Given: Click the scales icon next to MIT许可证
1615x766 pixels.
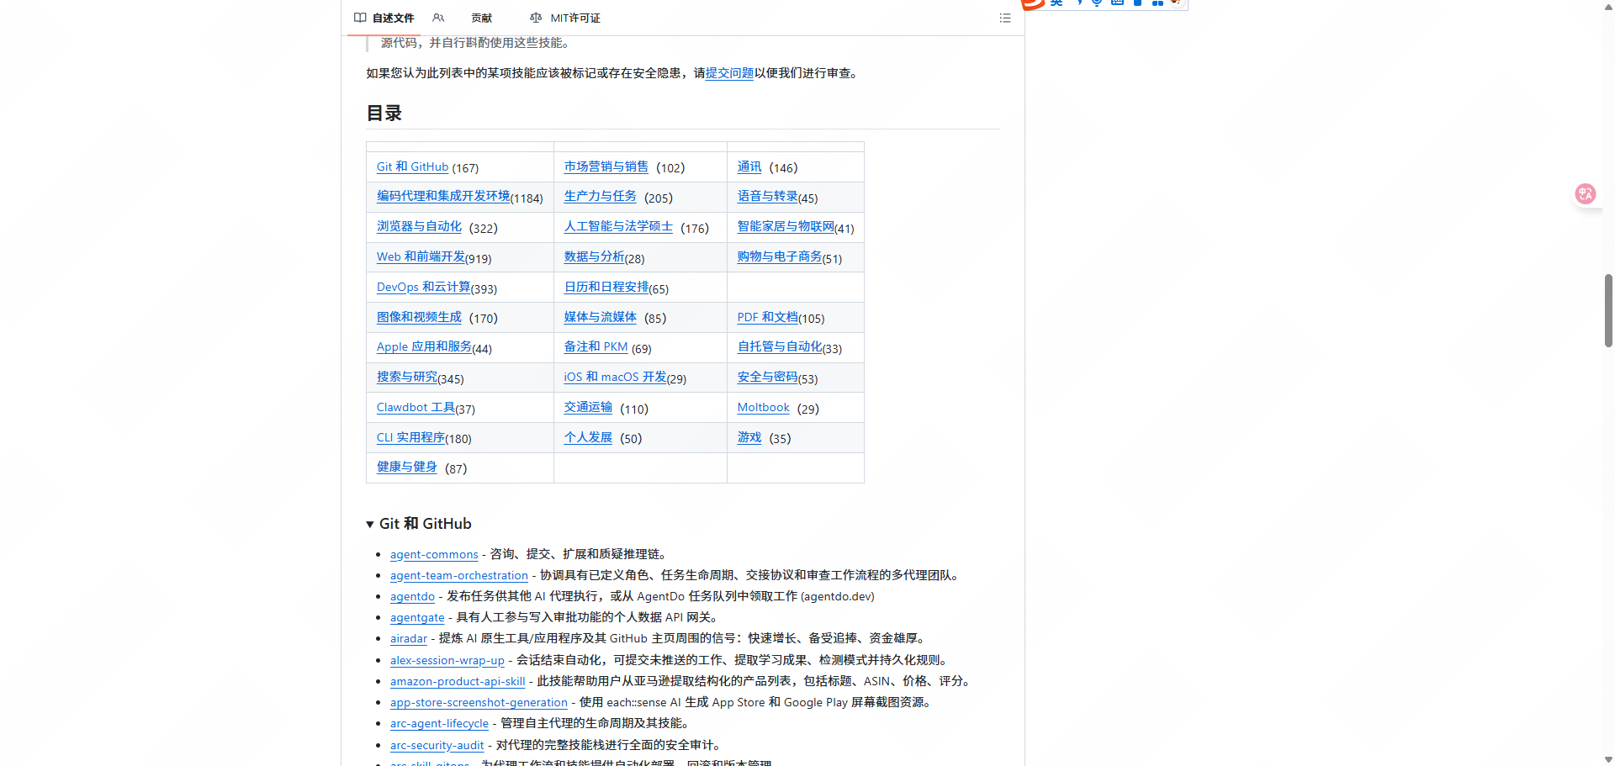Looking at the screenshot, I should (534, 18).
